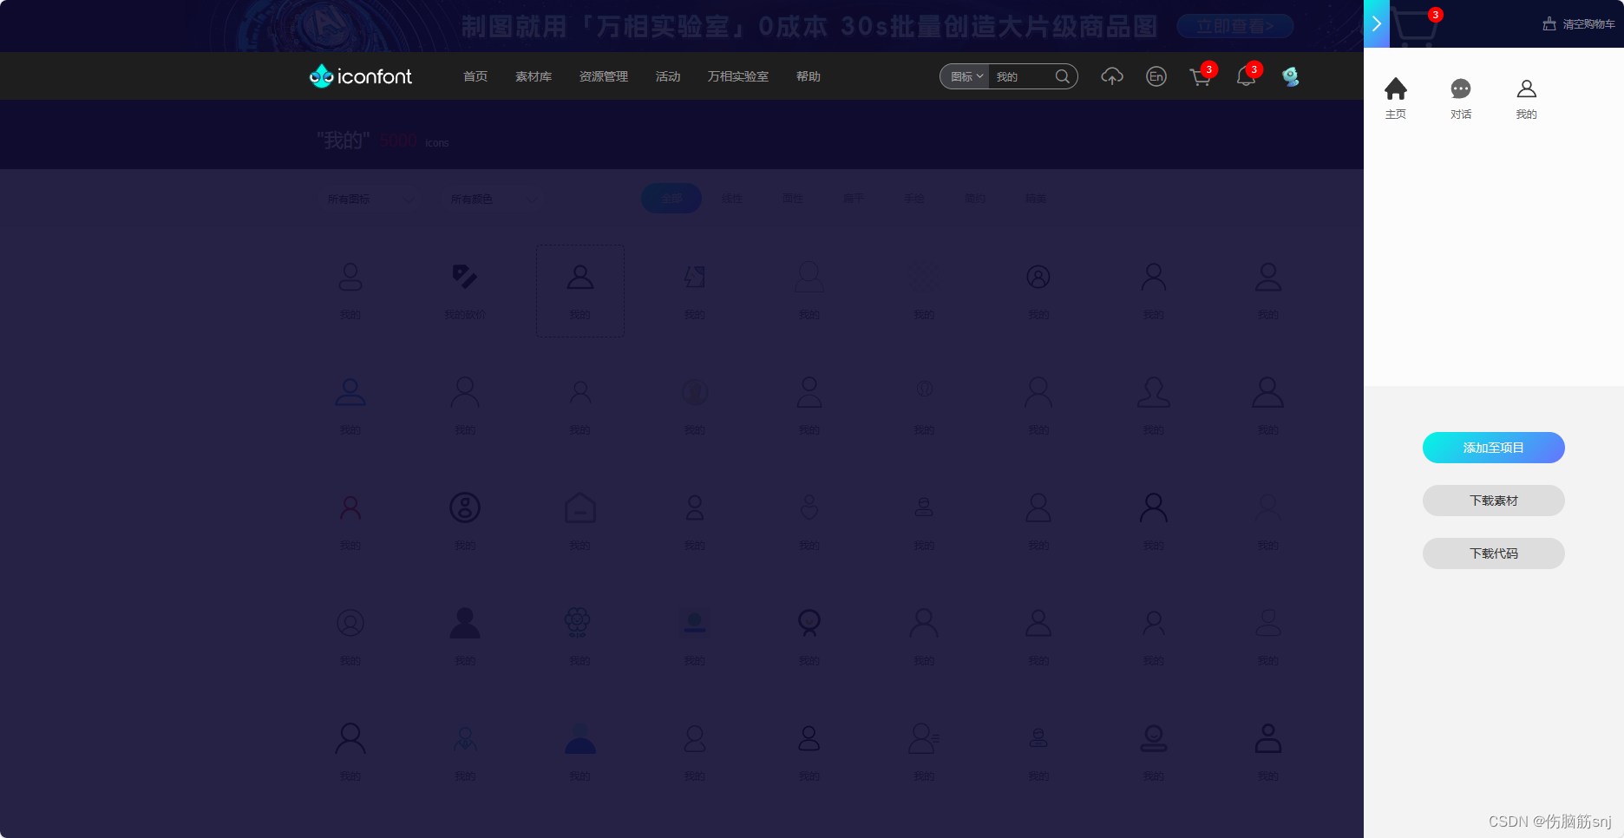Image resolution: width=1624 pixels, height=838 pixels.
Task: Click the solid black person silhouette icon
Action: 465,623
